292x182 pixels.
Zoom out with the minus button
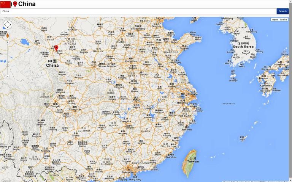point(8,76)
